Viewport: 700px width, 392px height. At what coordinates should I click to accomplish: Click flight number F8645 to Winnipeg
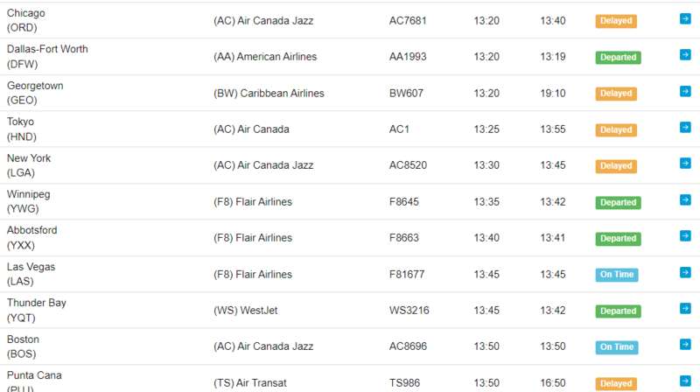pos(404,202)
